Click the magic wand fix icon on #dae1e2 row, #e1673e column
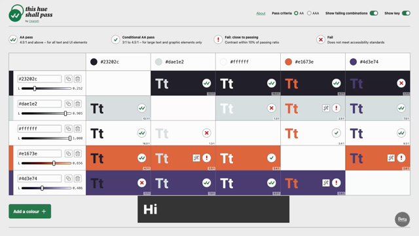Image resolution: width=419 pixels, height=236 pixels. (x=326, y=108)
